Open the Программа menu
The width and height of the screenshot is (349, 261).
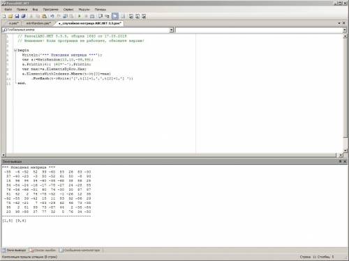[x=50, y=10]
